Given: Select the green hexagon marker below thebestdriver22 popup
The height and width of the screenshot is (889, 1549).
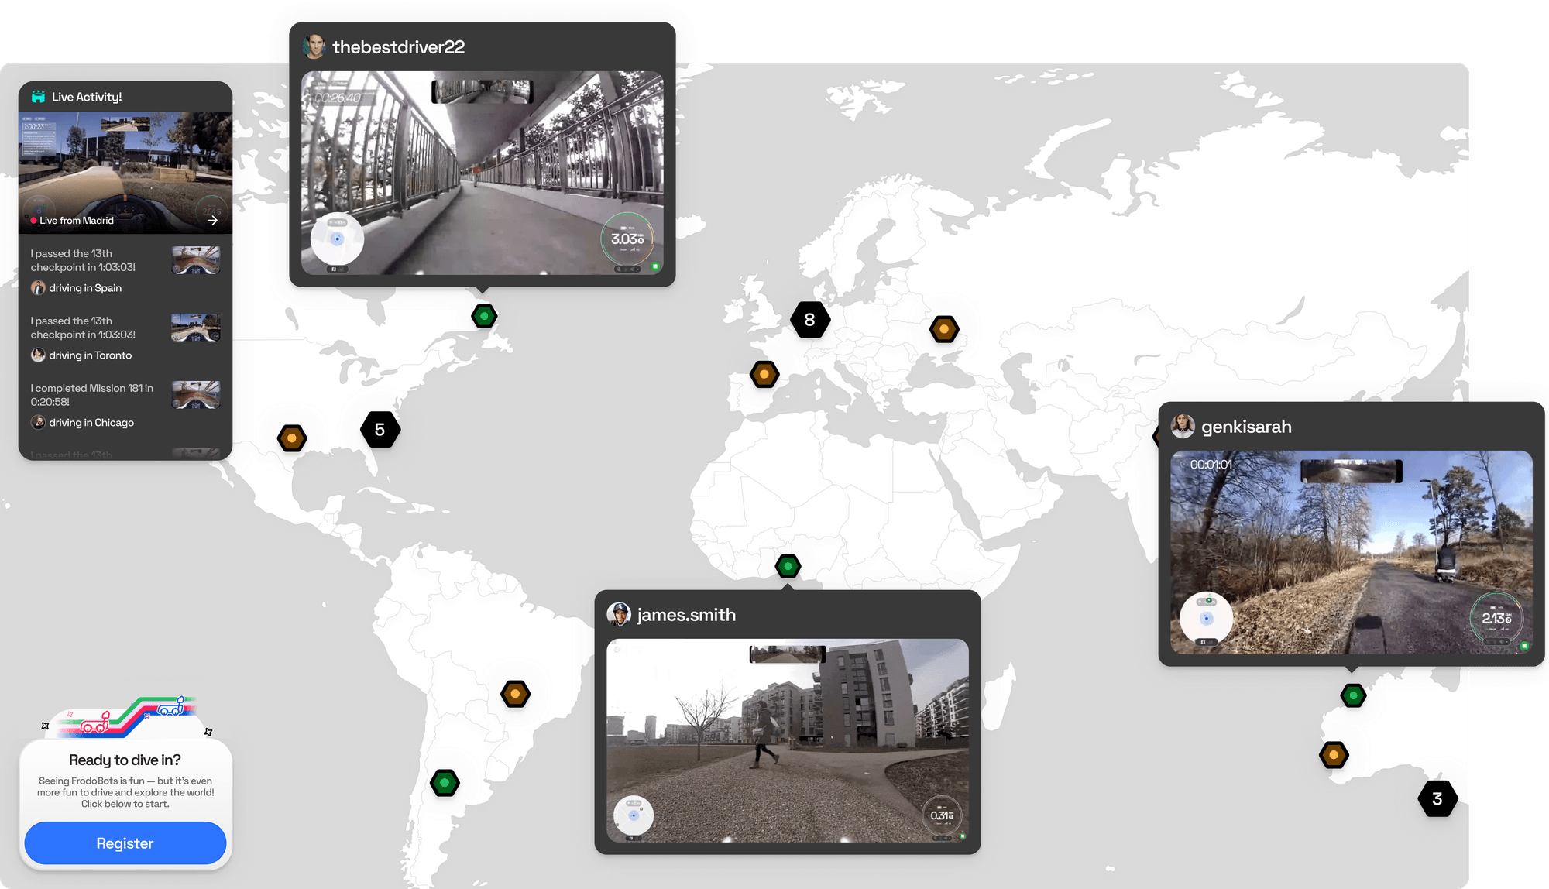Looking at the screenshot, I should click(484, 316).
